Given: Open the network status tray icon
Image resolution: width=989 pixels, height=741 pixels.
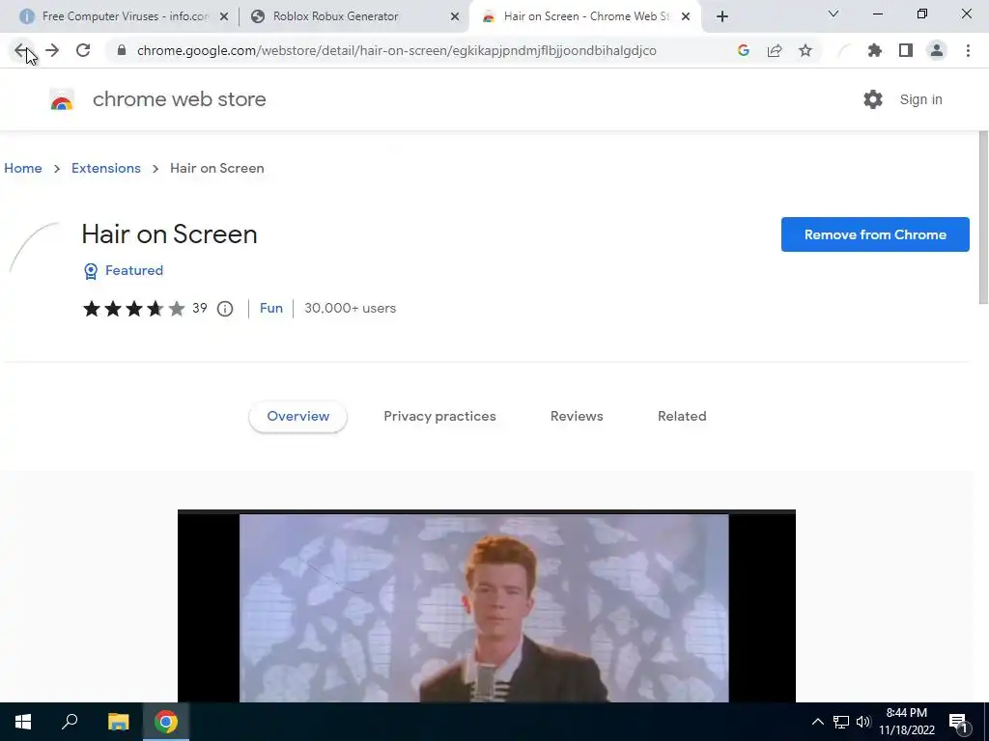Looking at the screenshot, I should [841, 722].
